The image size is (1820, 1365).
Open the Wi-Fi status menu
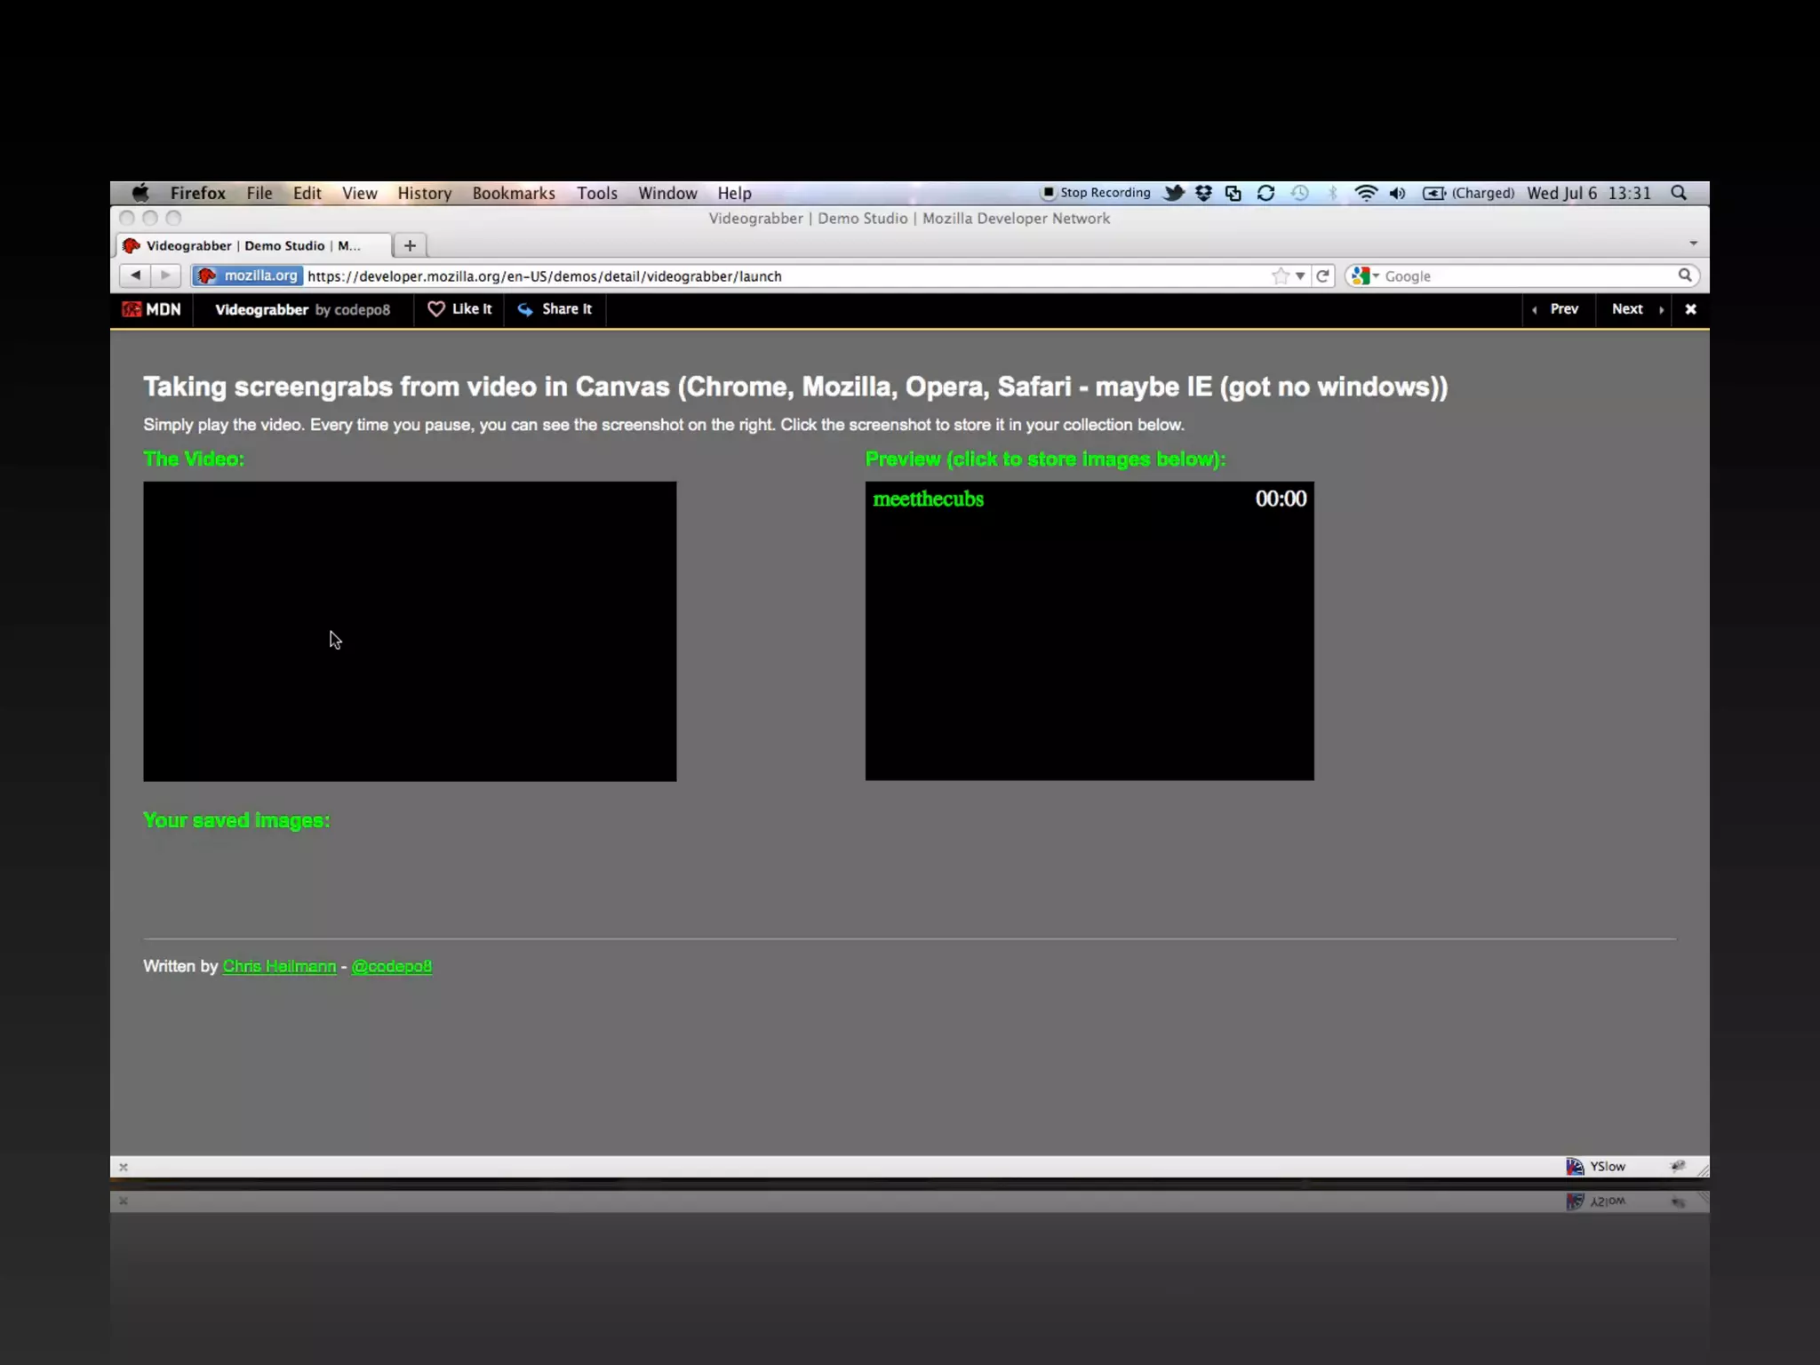[1365, 193]
